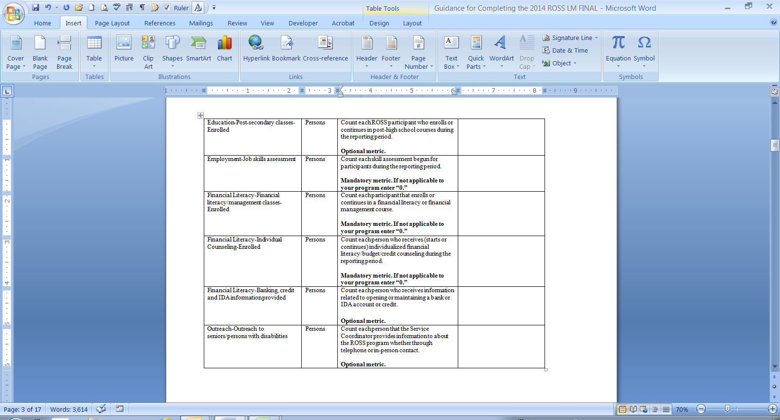780x420 pixels.
Task: Open the Table Tools Layout tab
Action: [412, 23]
